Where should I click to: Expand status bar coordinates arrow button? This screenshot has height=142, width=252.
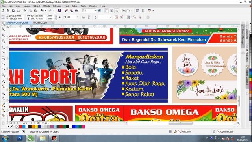click(23, 131)
